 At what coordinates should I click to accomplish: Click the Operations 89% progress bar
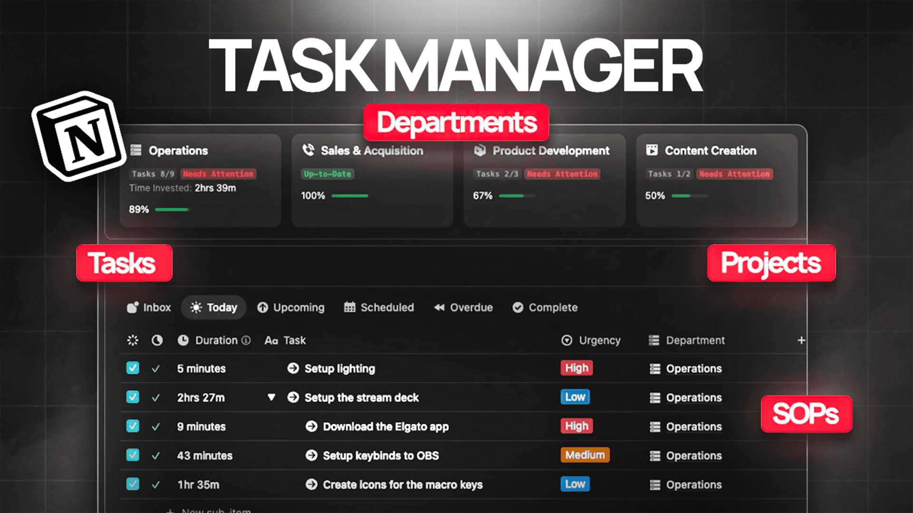tap(172, 209)
